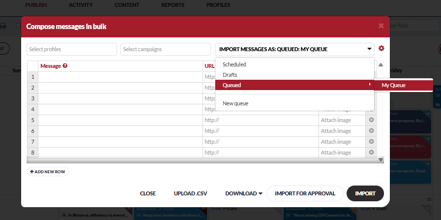Remove row 6 with its delete icon
441x220 pixels.
(x=371, y=131)
